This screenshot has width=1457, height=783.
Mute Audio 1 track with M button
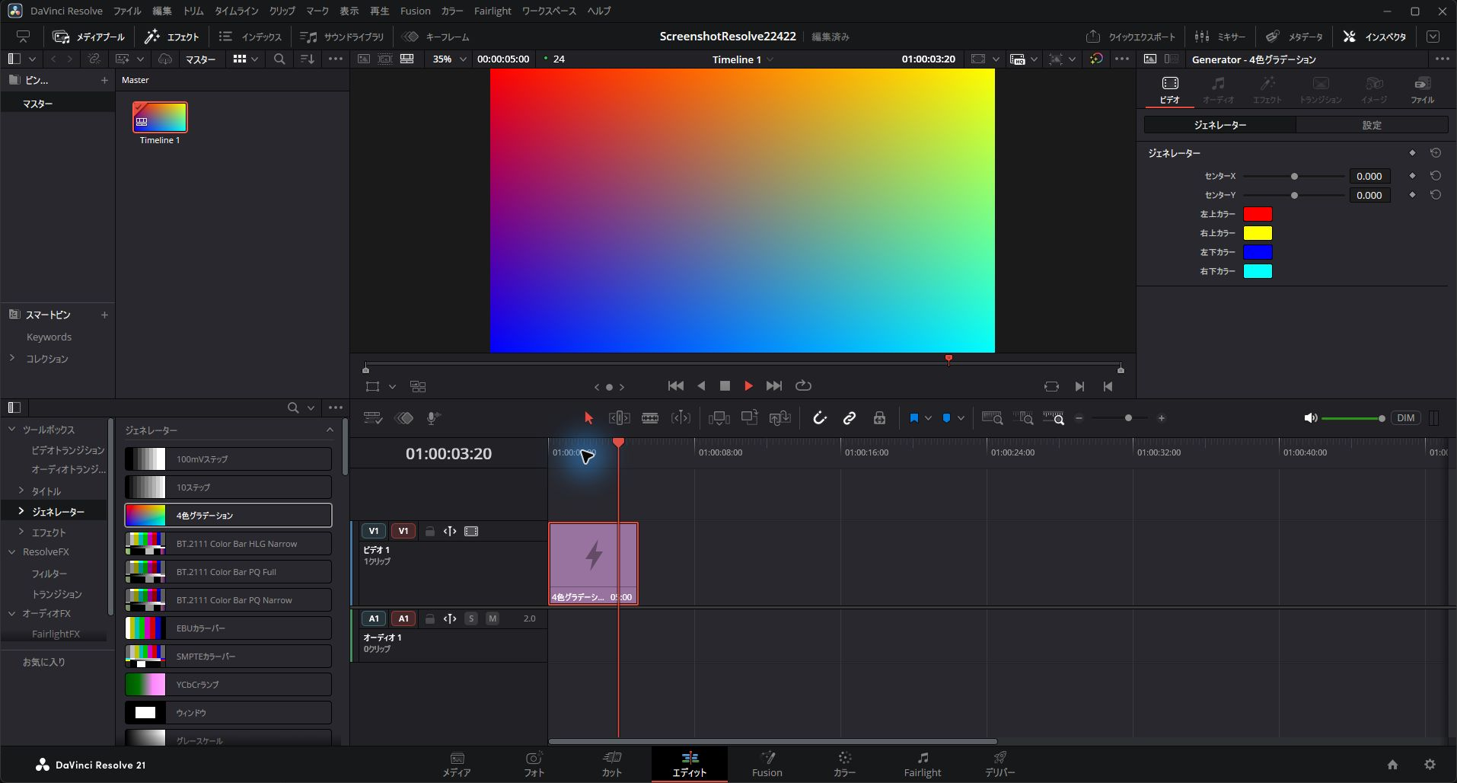[x=493, y=618]
